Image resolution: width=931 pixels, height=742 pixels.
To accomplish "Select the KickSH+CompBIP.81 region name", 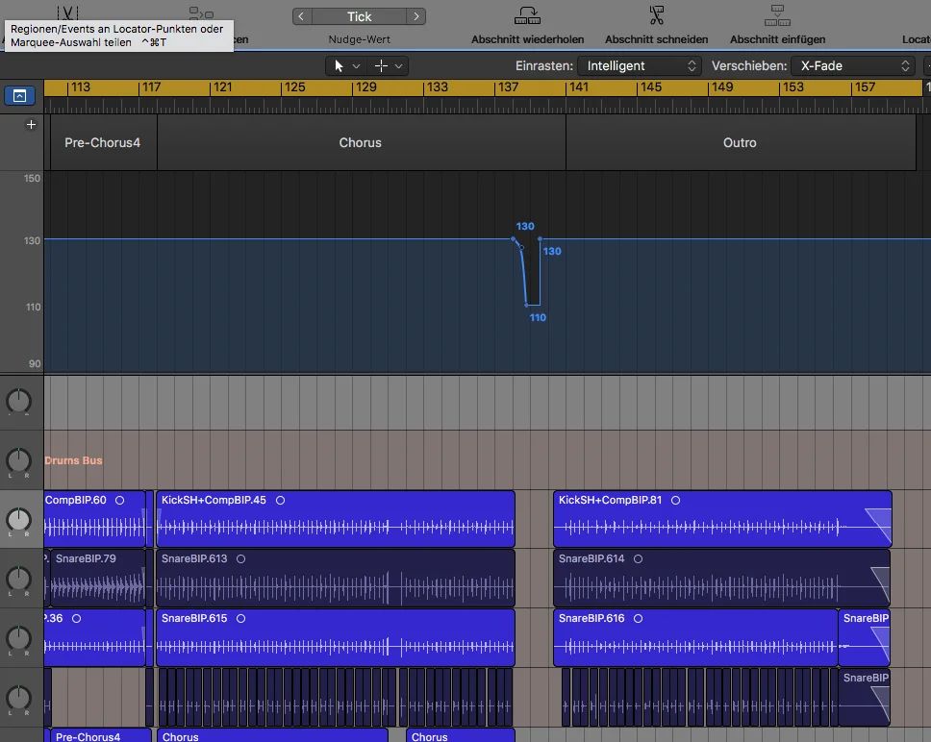I will (x=610, y=500).
